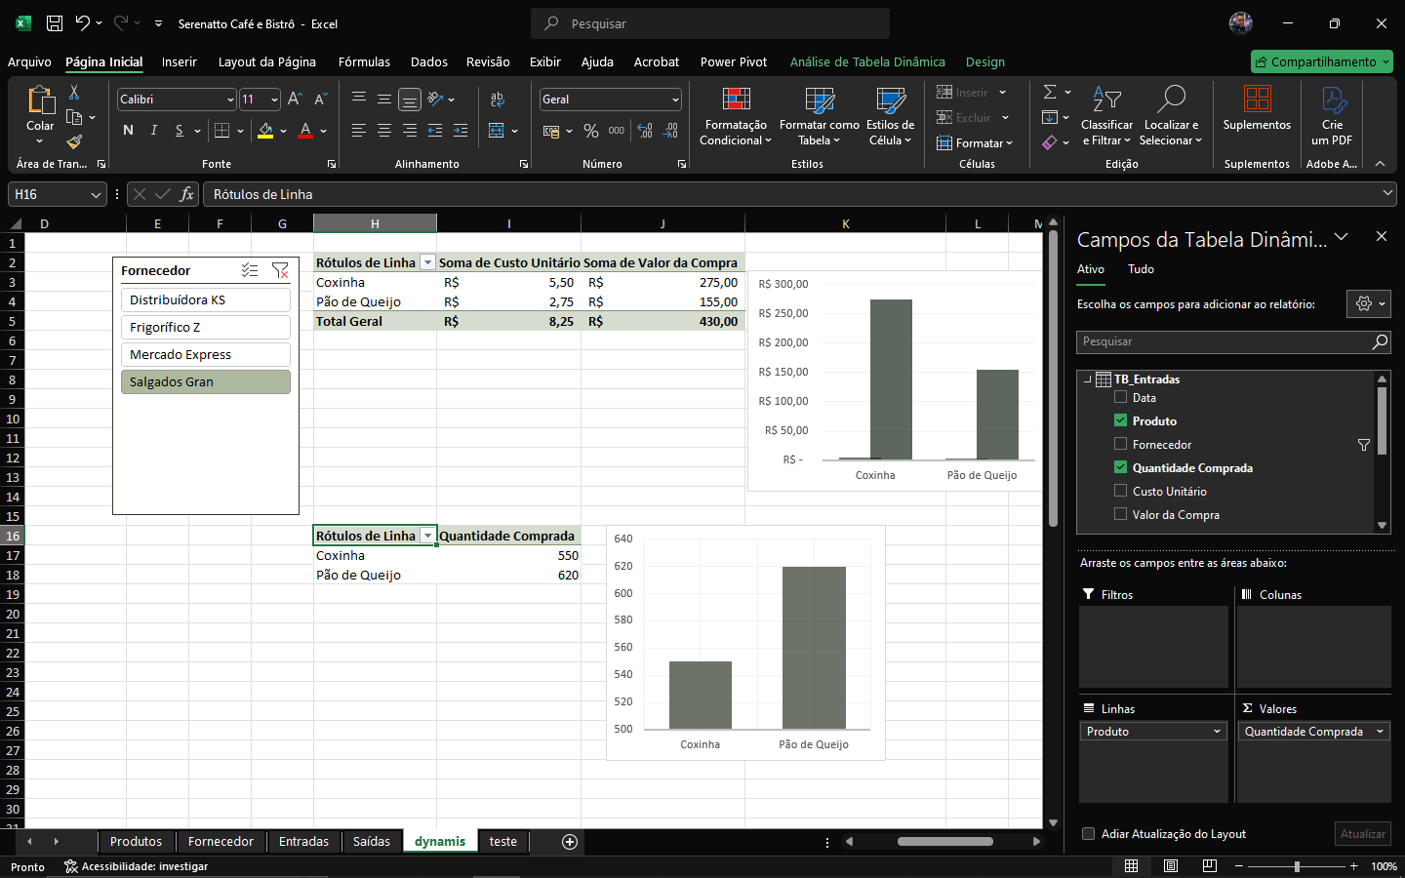The width and height of the screenshot is (1405, 878).
Task: Open the font size dropdown
Action: click(274, 100)
